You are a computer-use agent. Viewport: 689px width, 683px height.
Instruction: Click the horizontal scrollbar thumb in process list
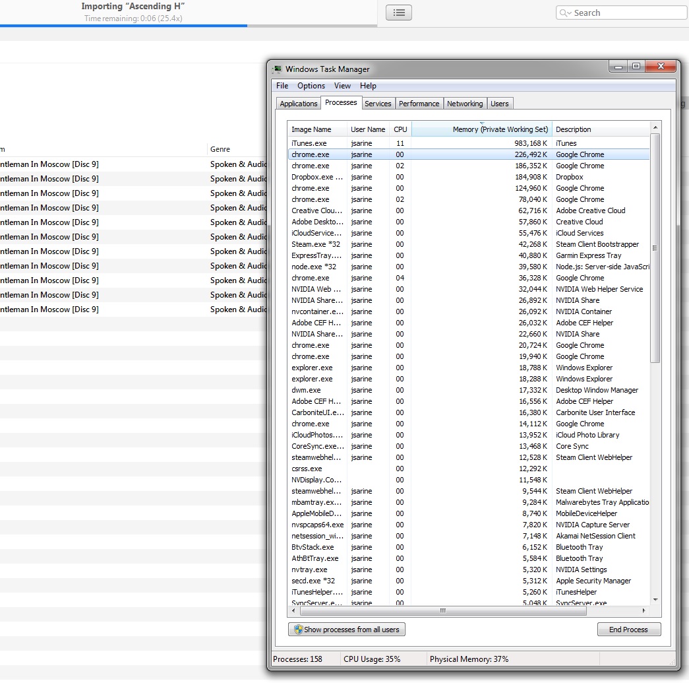pos(443,610)
